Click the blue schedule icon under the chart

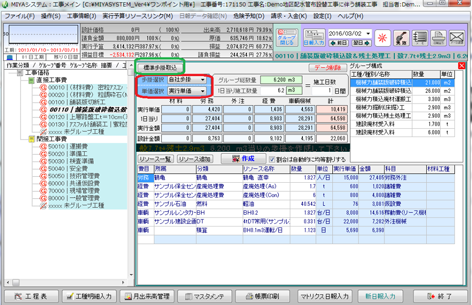pos(10,57)
